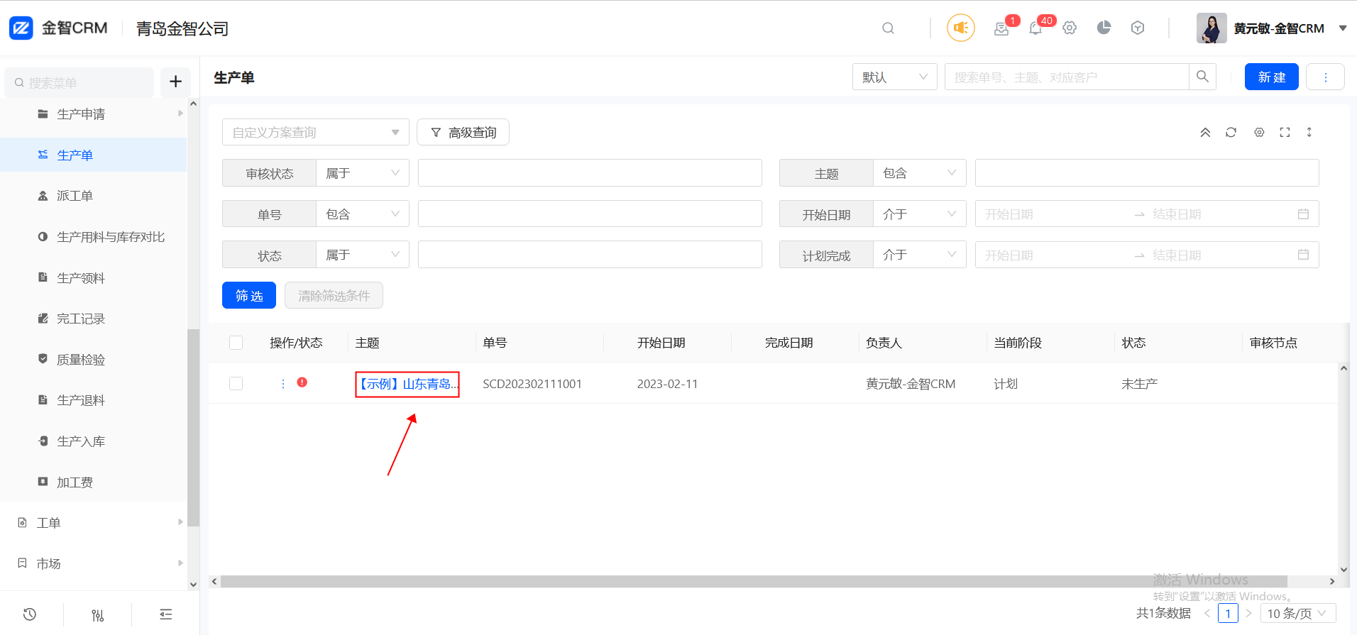This screenshot has width=1357, height=635.
Task: Open the 派工单 menu item
Action: coord(94,196)
